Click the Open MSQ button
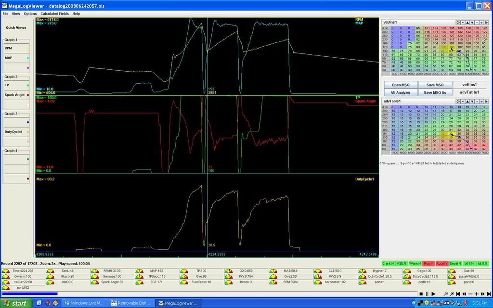 (401, 85)
